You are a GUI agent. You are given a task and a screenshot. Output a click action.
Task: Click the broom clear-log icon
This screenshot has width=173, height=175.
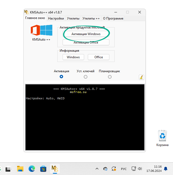[141, 77]
